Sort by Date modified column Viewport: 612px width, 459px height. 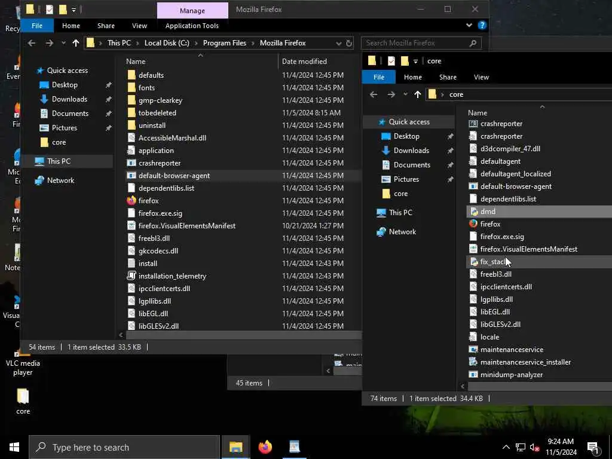coord(304,62)
